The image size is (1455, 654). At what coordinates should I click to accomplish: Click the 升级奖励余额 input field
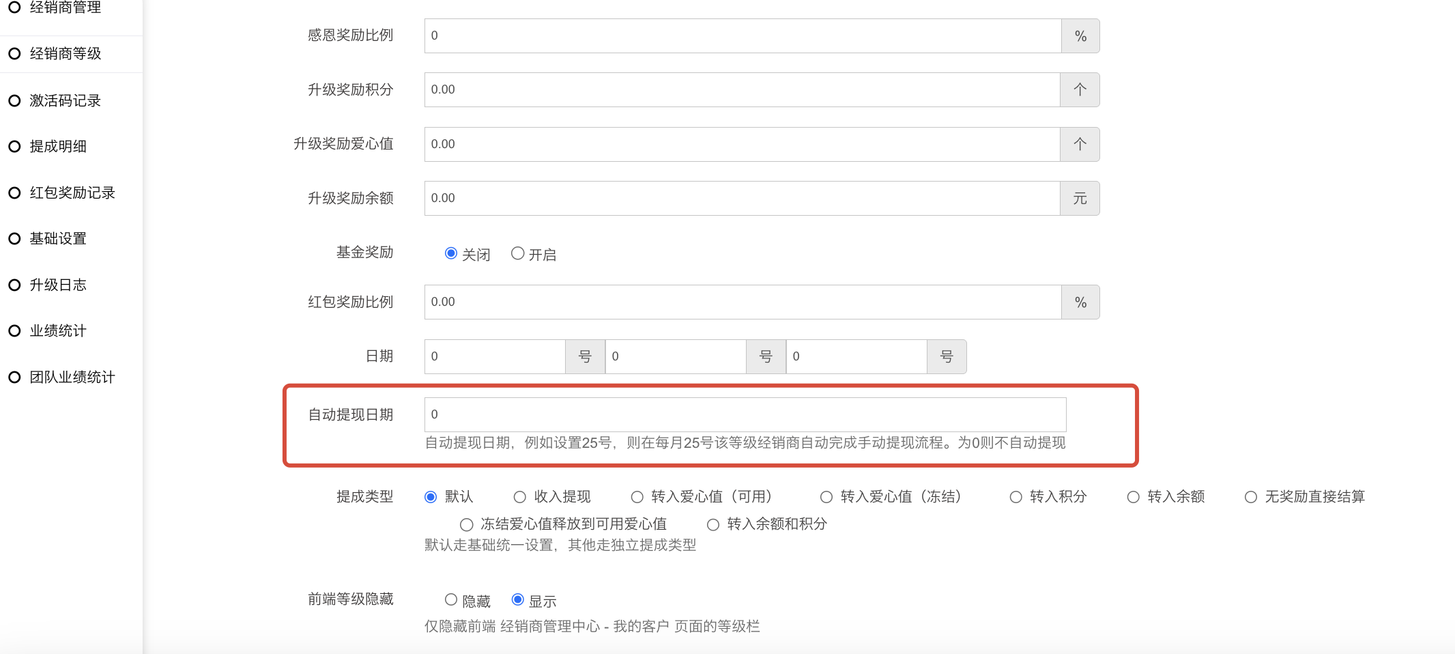point(742,198)
